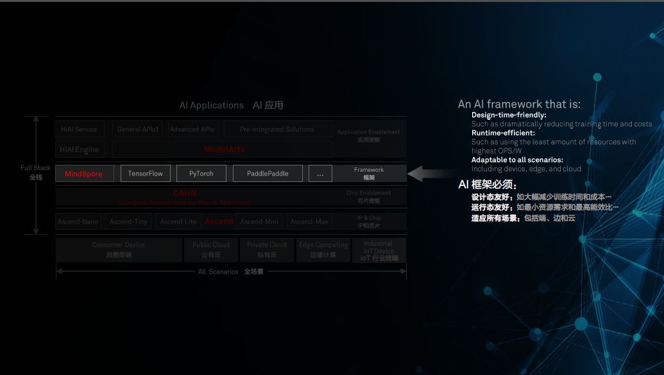The image size is (664, 375).
Task: Click 'Including device, edge, and cloud' text
Action: pos(526,169)
